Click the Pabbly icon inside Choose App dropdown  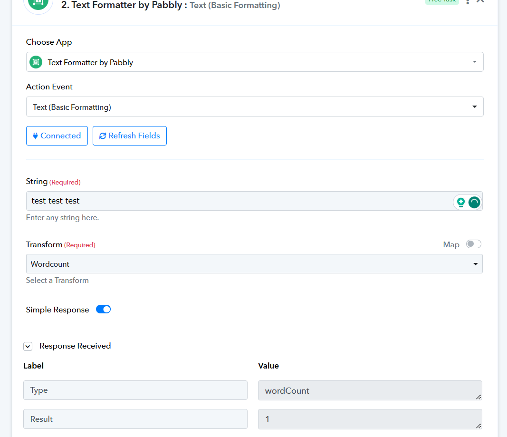36,62
